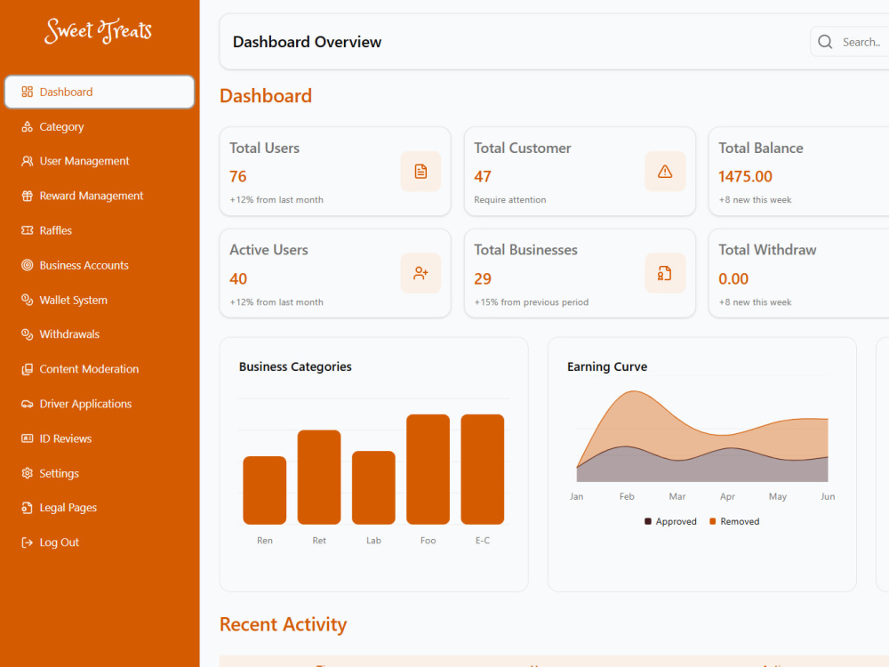The height and width of the screenshot is (667, 889).
Task: Click the Settings gear icon
Action: coord(28,473)
